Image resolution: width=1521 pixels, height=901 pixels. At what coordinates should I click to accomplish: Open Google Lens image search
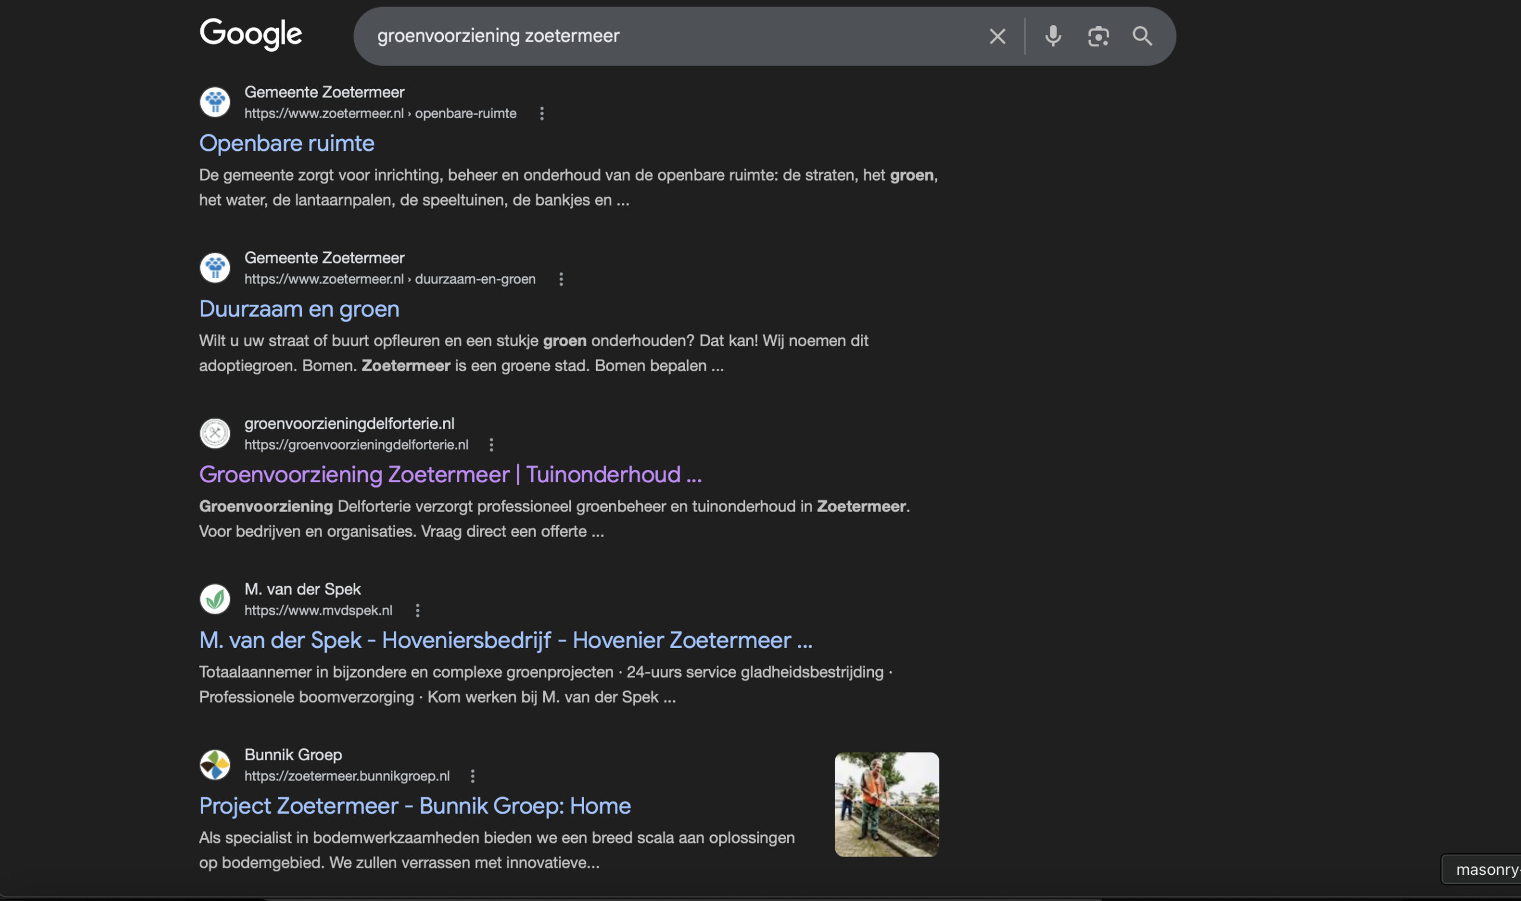(x=1098, y=36)
